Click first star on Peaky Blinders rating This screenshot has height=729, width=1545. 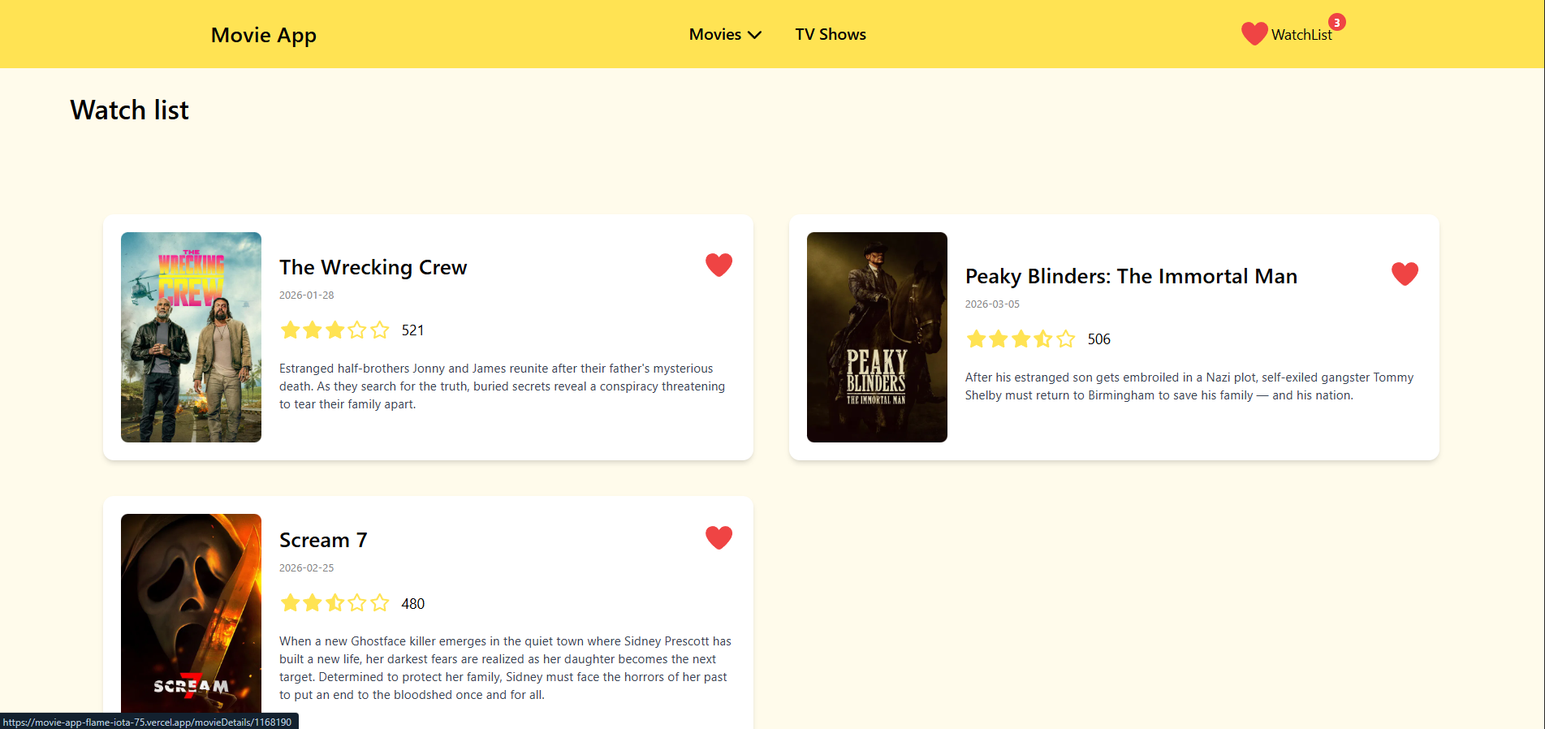tap(976, 339)
